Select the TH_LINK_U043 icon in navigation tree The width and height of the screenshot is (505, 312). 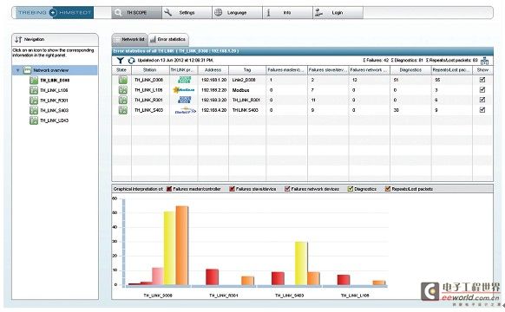tap(34, 120)
